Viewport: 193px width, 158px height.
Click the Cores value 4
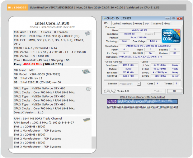(158, 84)
